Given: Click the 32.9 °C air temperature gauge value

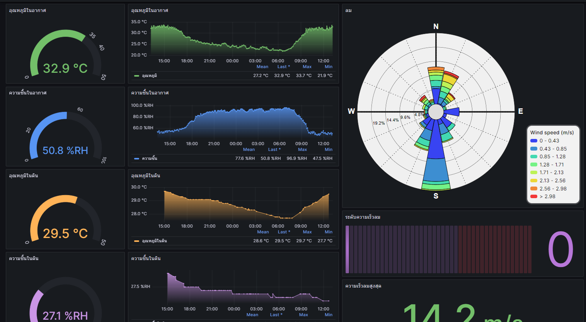Looking at the screenshot, I should click(x=65, y=69).
